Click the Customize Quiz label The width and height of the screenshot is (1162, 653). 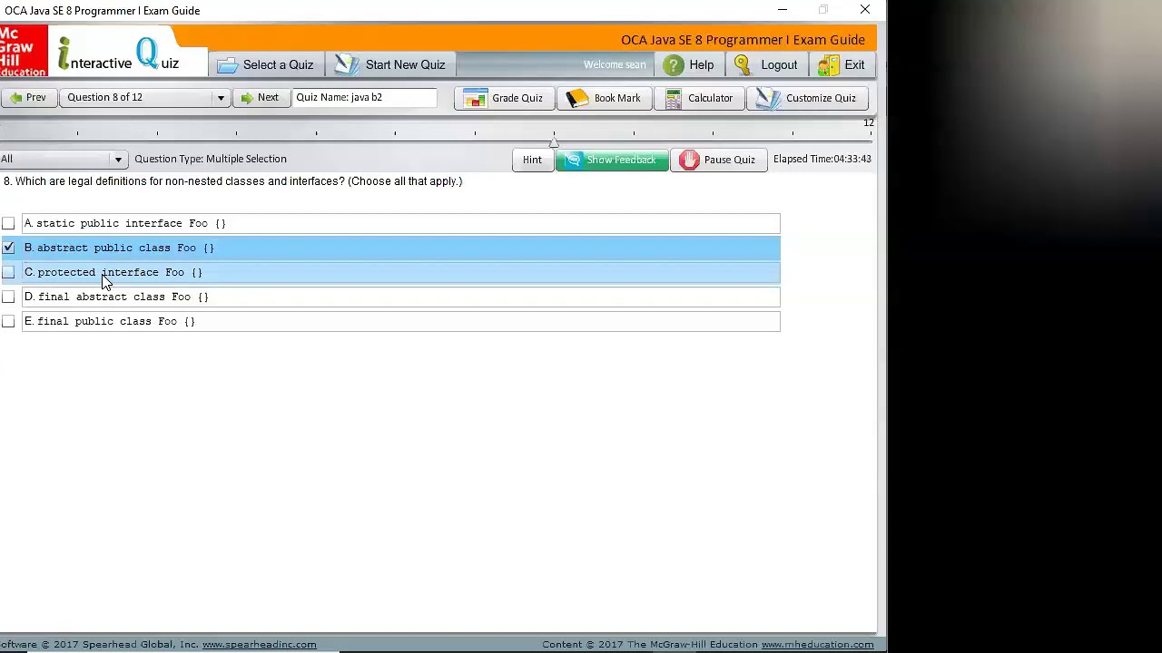(x=821, y=98)
